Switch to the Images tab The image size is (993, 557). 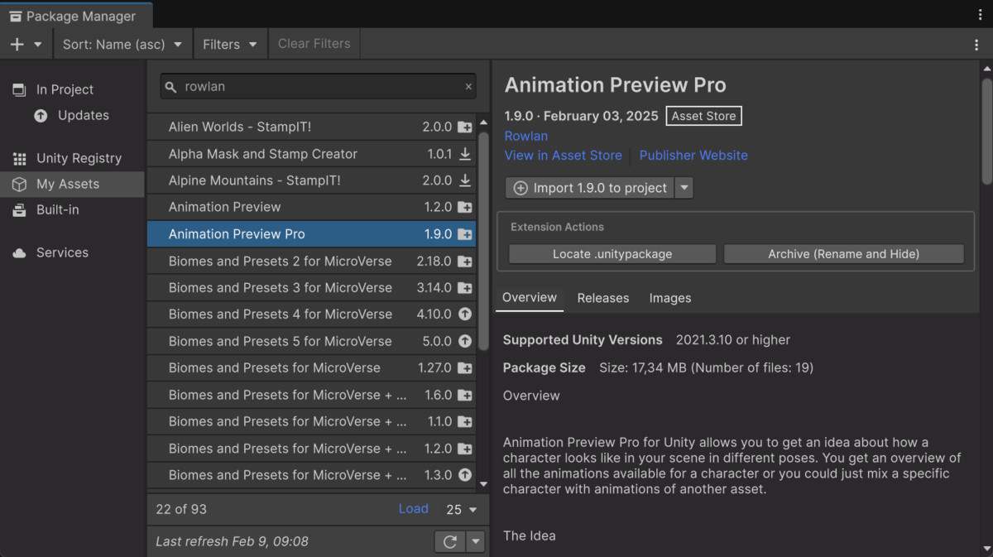(x=669, y=298)
